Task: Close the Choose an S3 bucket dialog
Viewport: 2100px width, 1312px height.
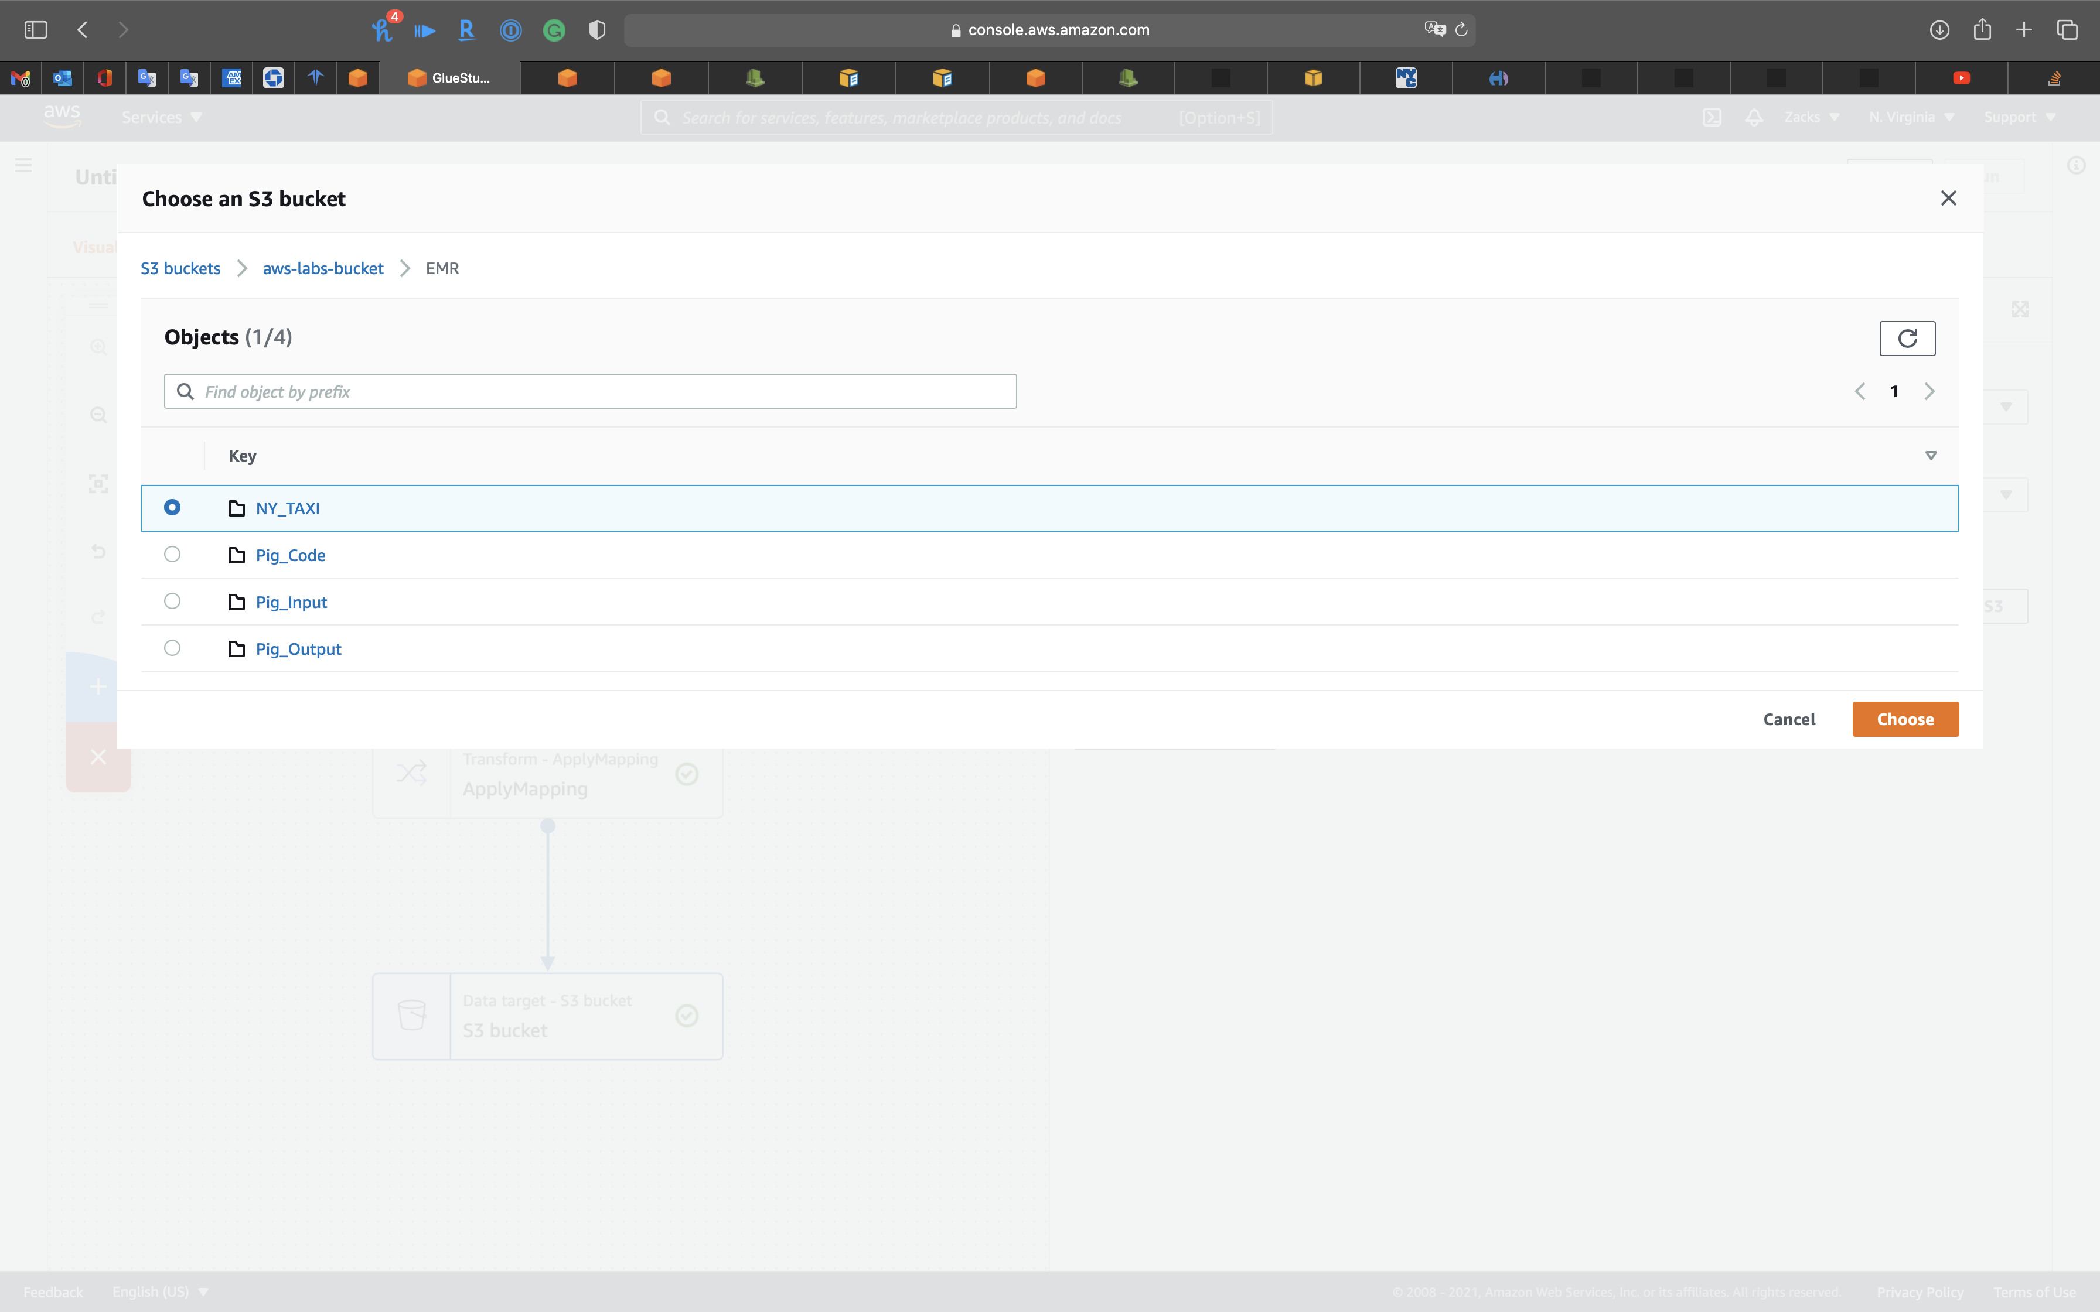Action: click(1948, 199)
